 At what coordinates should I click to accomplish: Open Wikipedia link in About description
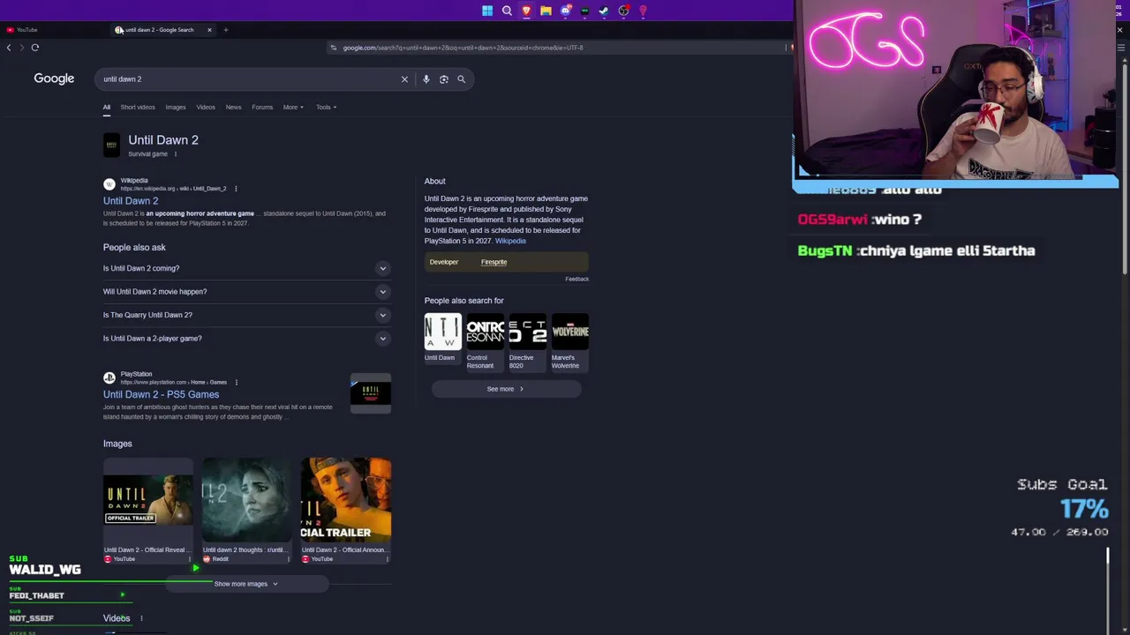(x=510, y=241)
